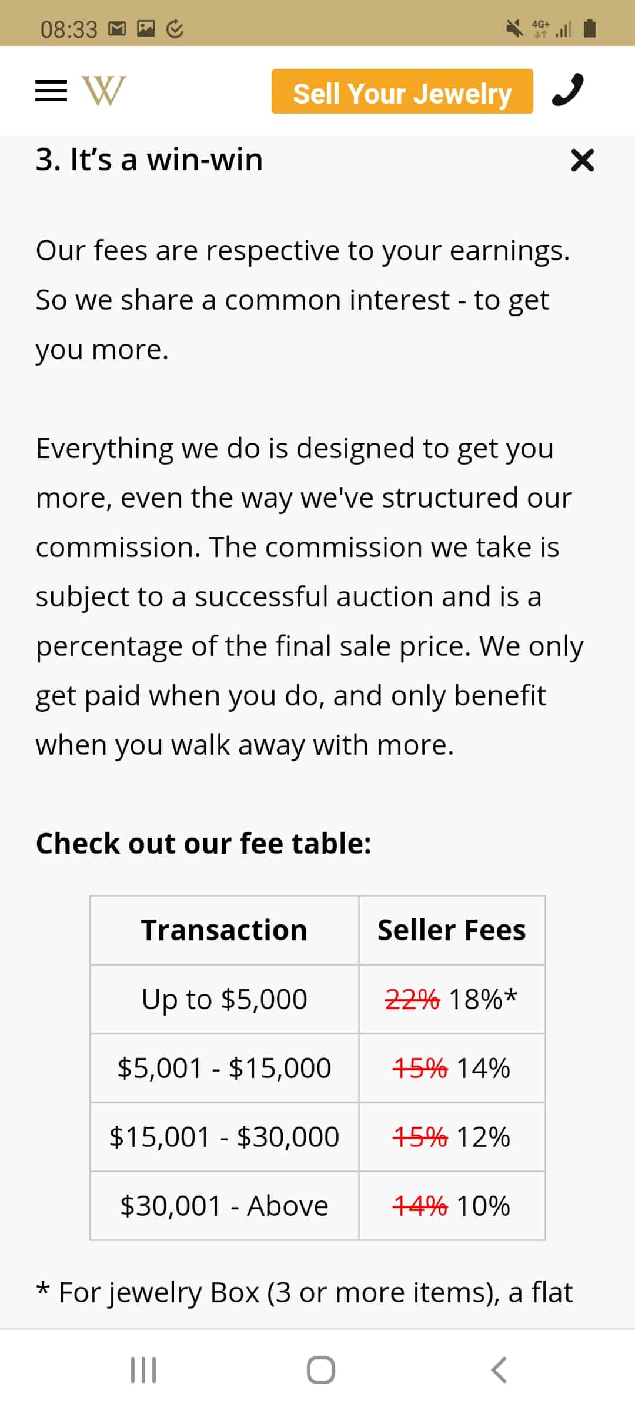Open the hamburger navigation menu
The width and height of the screenshot is (635, 1413).
(51, 91)
